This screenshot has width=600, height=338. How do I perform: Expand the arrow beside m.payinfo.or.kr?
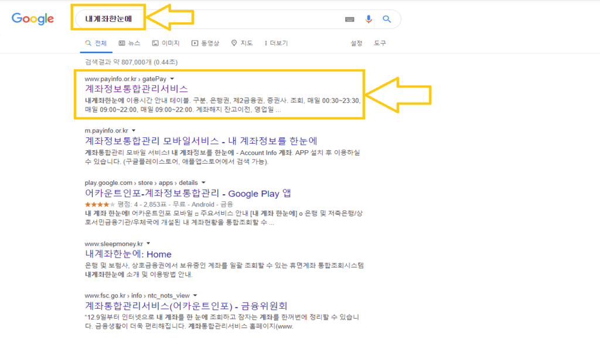tap(134, 131)
